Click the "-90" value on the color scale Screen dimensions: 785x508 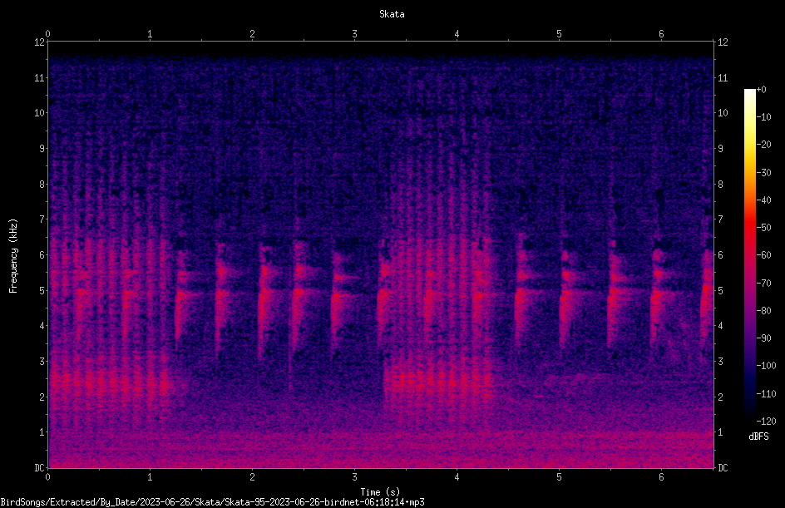pos(763,338)
